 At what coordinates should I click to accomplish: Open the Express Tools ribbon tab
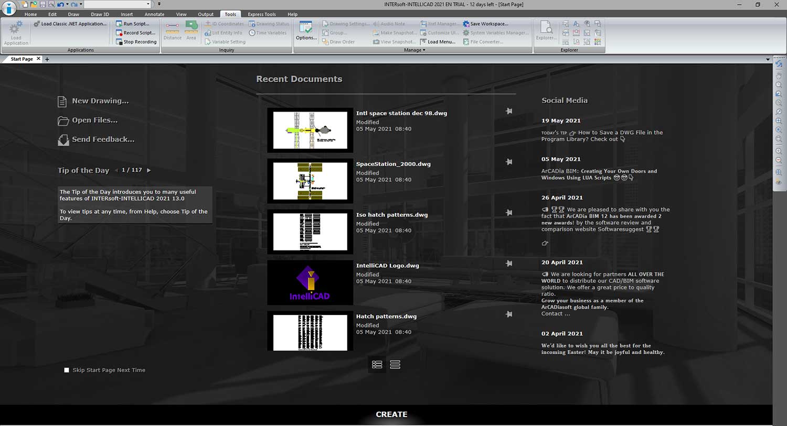(x=261, y=14)
